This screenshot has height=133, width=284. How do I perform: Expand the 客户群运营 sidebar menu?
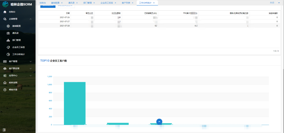(31, 68)
